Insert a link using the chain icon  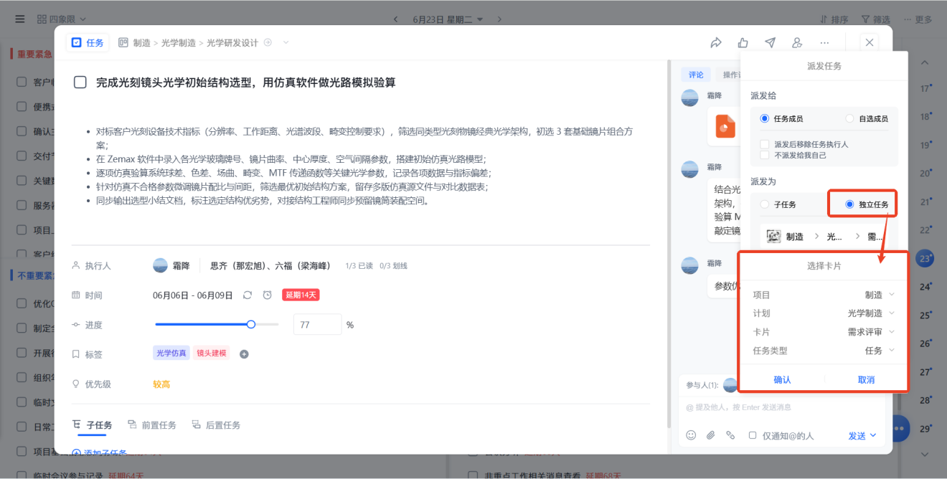[730, 435]
